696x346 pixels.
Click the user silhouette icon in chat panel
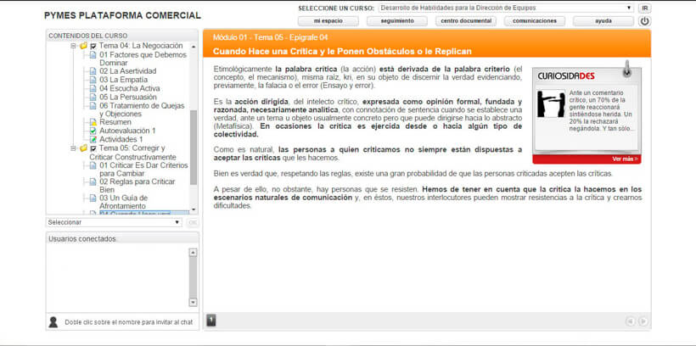pyautogui.click(x=53, y=322)
